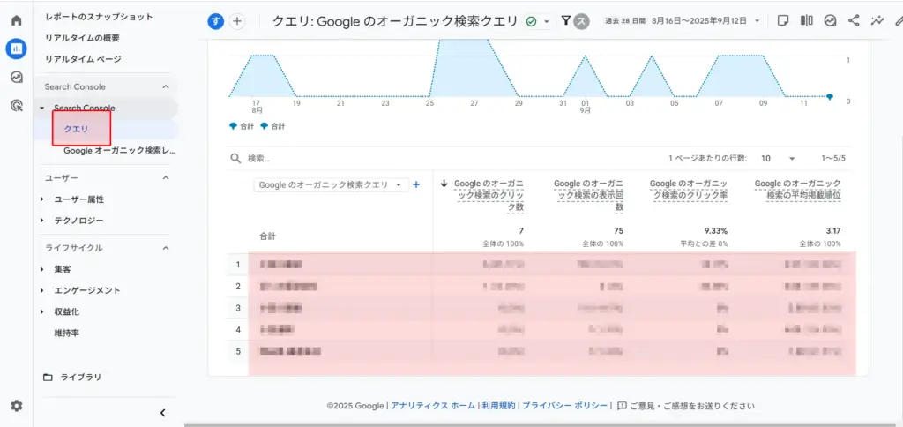
Task: Open the 利用規約 link in footer
Action: coord(497,406)
